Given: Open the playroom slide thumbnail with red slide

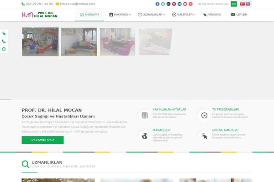Looking at the screenshot, I should [x=40, y=42].
